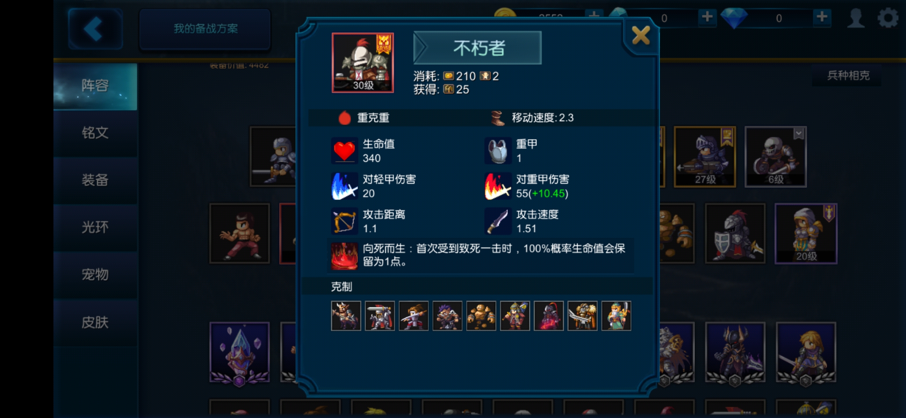This screenshot has height=418, width=906.
Task: Tap the 不朽者 level 30 portrait
Action: coord(363,63)
